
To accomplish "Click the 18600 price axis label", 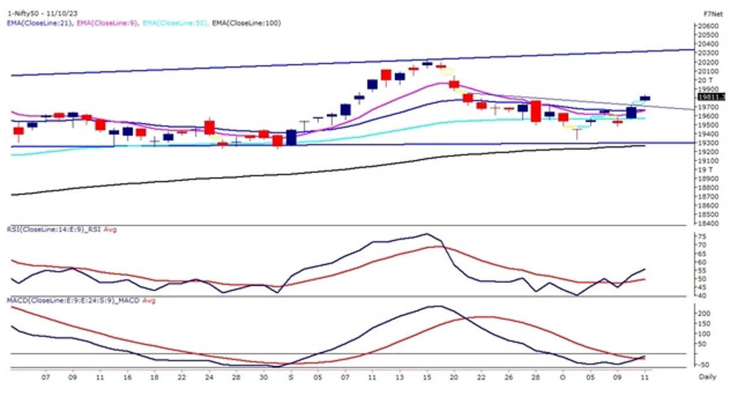I will 709,206.
